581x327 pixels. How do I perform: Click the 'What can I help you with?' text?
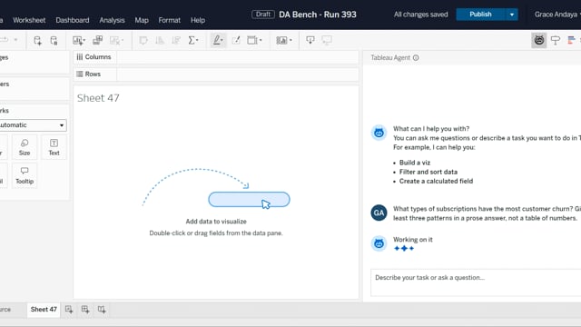(x=431, y=129)
